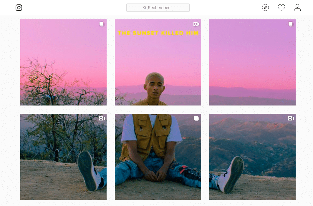This screenshot has width=313, height=206.
Task: Open the Instagram home logo
Action: pos(19,8)
